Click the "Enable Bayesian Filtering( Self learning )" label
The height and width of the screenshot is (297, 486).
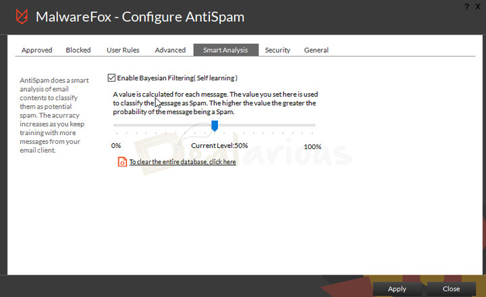(177, 78)
